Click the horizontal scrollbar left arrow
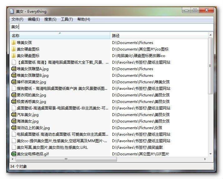Viewport: 223px width, 179px height. [13, 159]
